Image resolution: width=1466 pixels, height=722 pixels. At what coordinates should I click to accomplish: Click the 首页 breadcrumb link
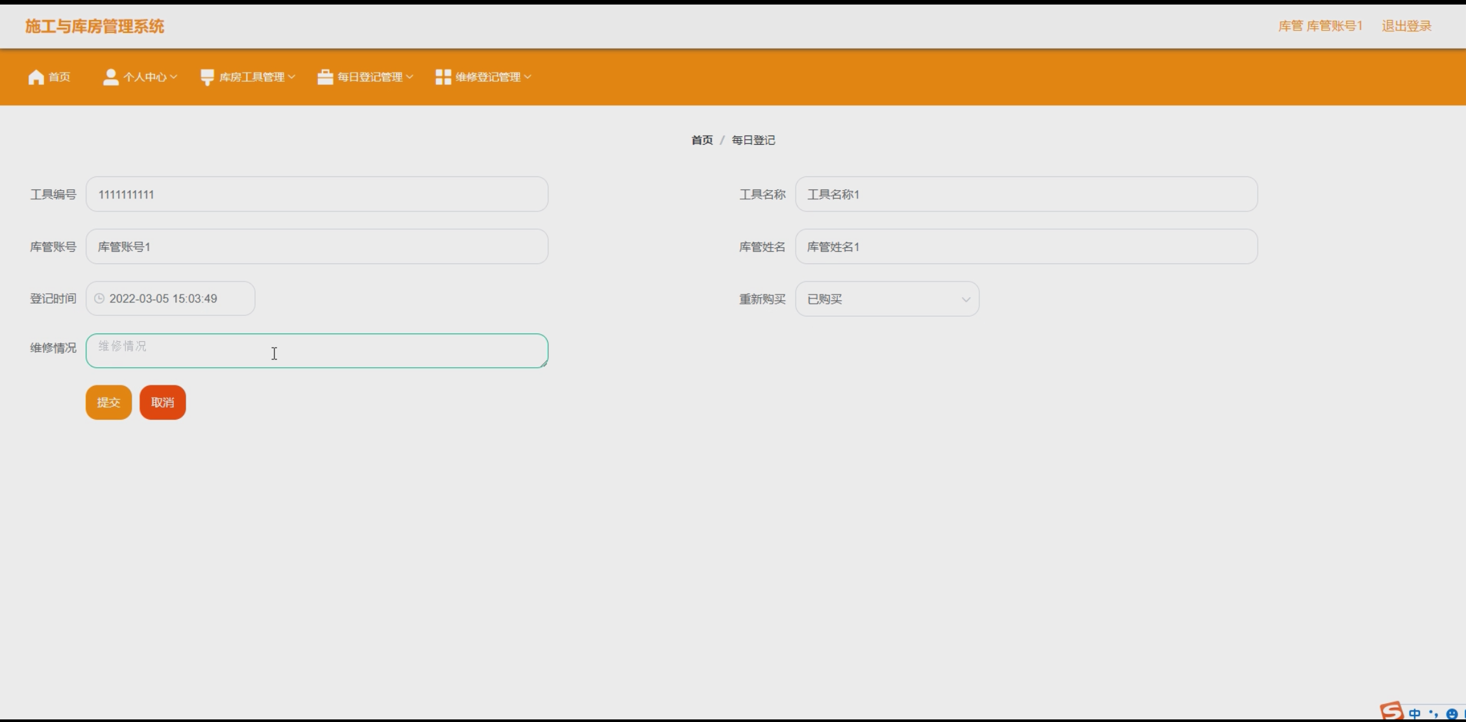point(702,140)
